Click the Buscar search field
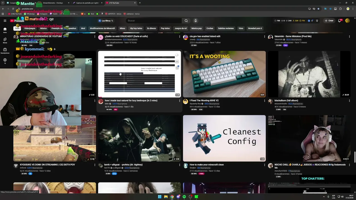356x200 pixels. [x=154, y=21]
